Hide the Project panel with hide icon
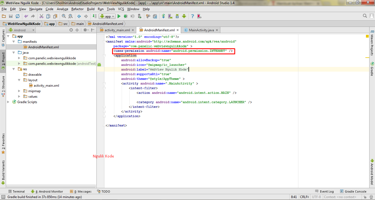 pos(93,30)
